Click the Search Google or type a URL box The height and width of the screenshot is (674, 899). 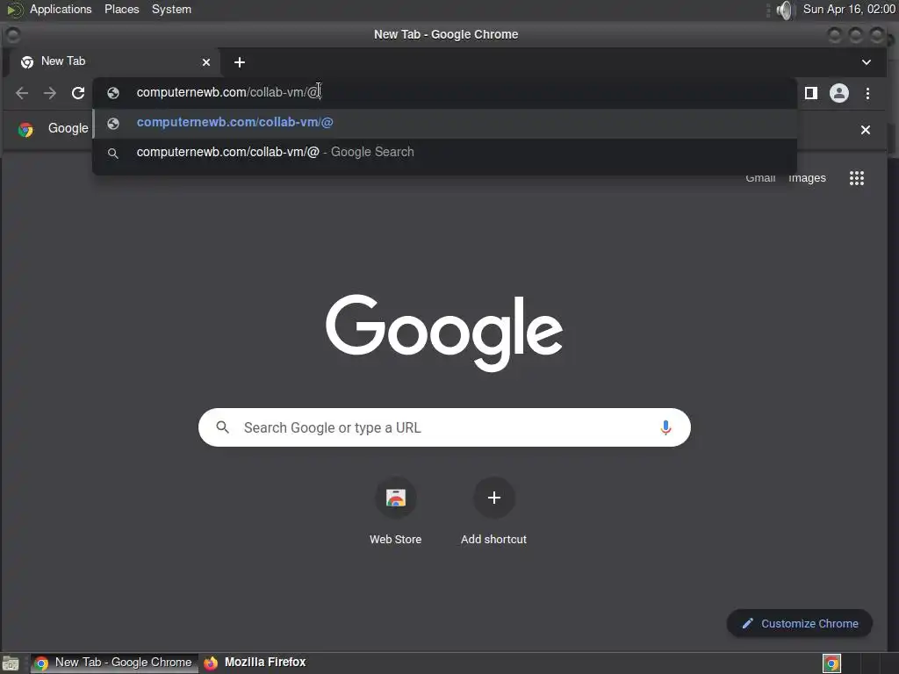pos(444,427)
